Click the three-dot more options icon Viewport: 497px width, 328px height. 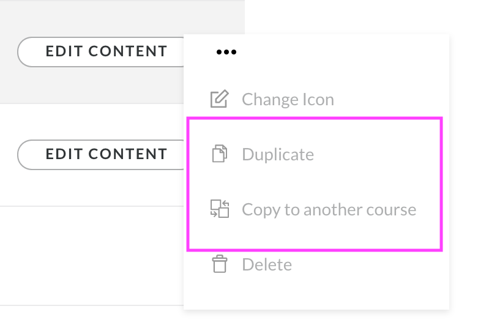(226, 52)
